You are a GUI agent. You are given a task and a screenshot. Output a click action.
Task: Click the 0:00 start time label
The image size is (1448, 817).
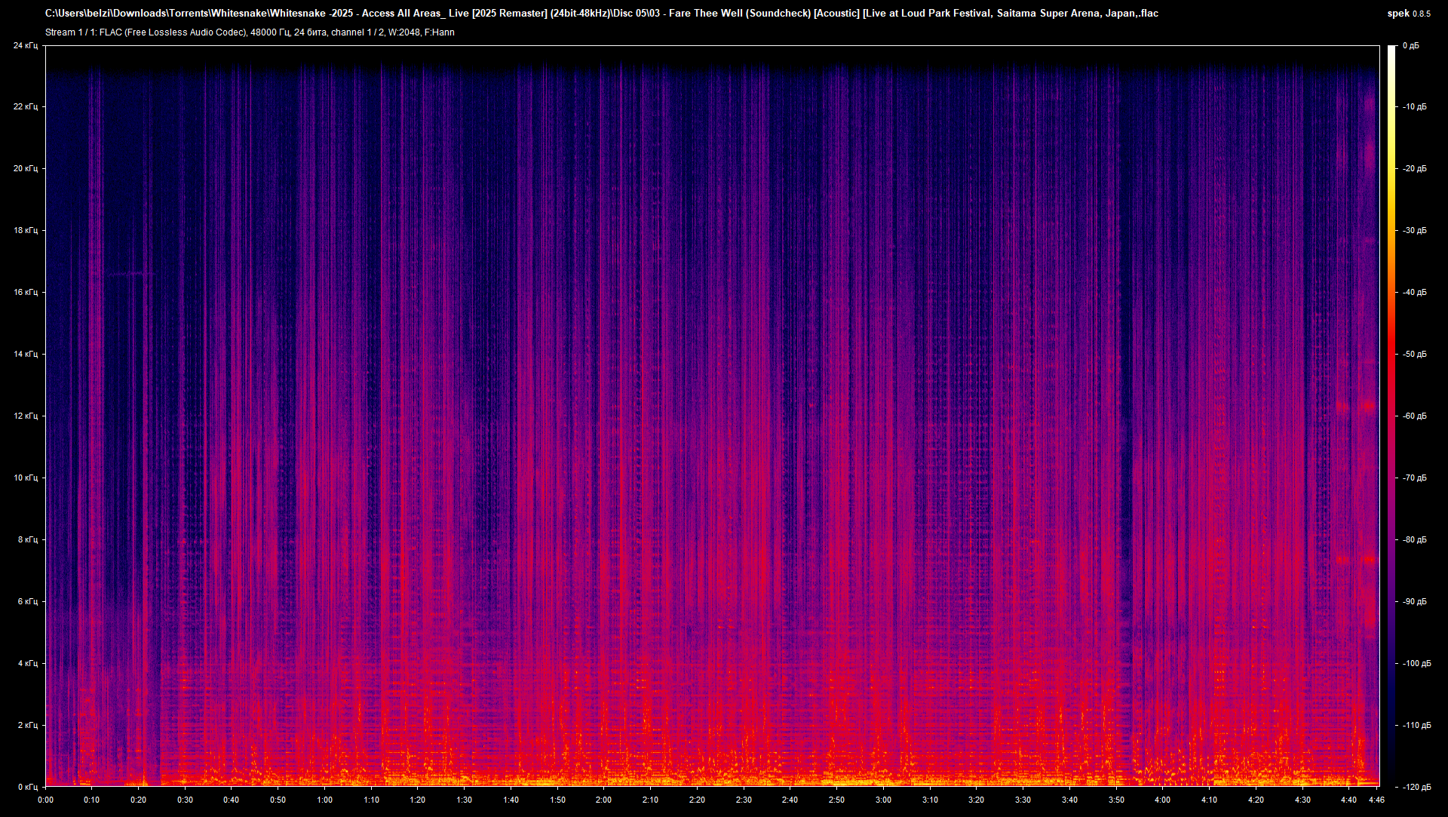tap(45, 800)
